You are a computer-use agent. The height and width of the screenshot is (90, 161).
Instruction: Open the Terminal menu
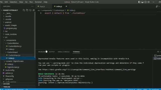point(38,2)
